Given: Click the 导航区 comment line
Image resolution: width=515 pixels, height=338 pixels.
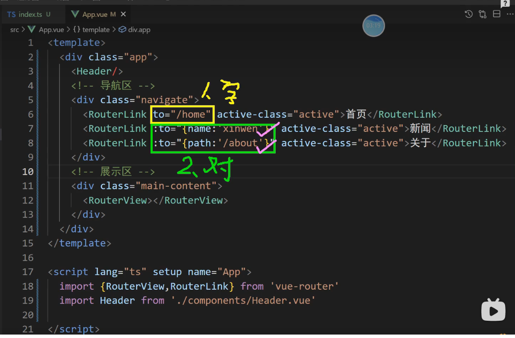Looking at the screenshot, I should tap(113, 86).
